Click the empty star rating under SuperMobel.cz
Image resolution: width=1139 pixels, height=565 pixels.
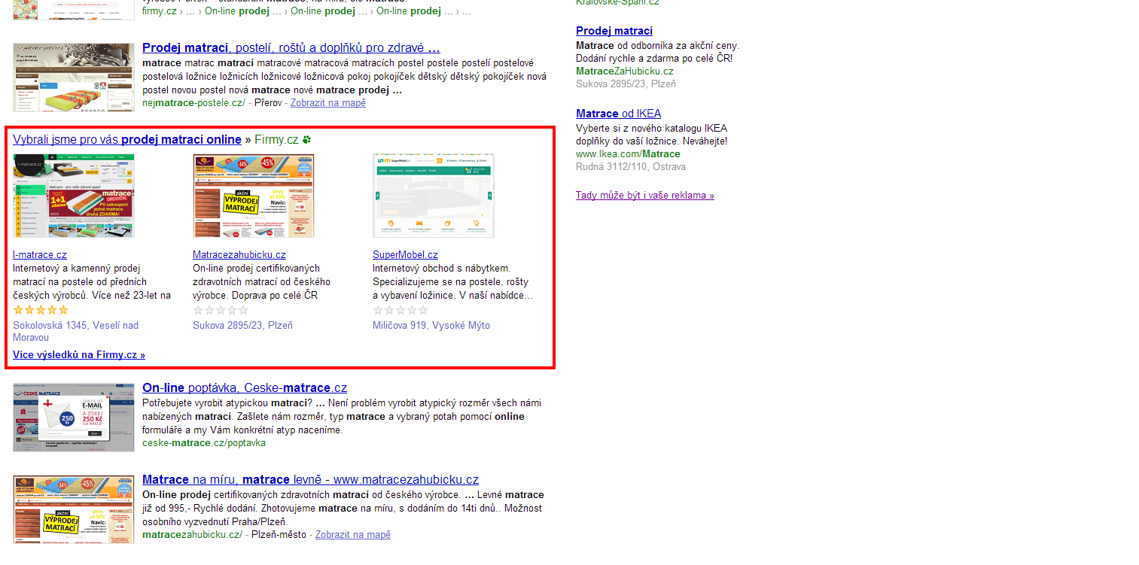coord(400,310)
